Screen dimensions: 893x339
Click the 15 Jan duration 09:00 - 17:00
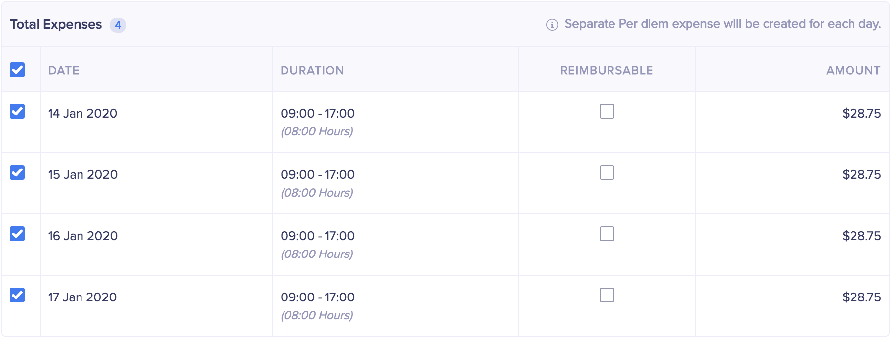coord(318,174)
